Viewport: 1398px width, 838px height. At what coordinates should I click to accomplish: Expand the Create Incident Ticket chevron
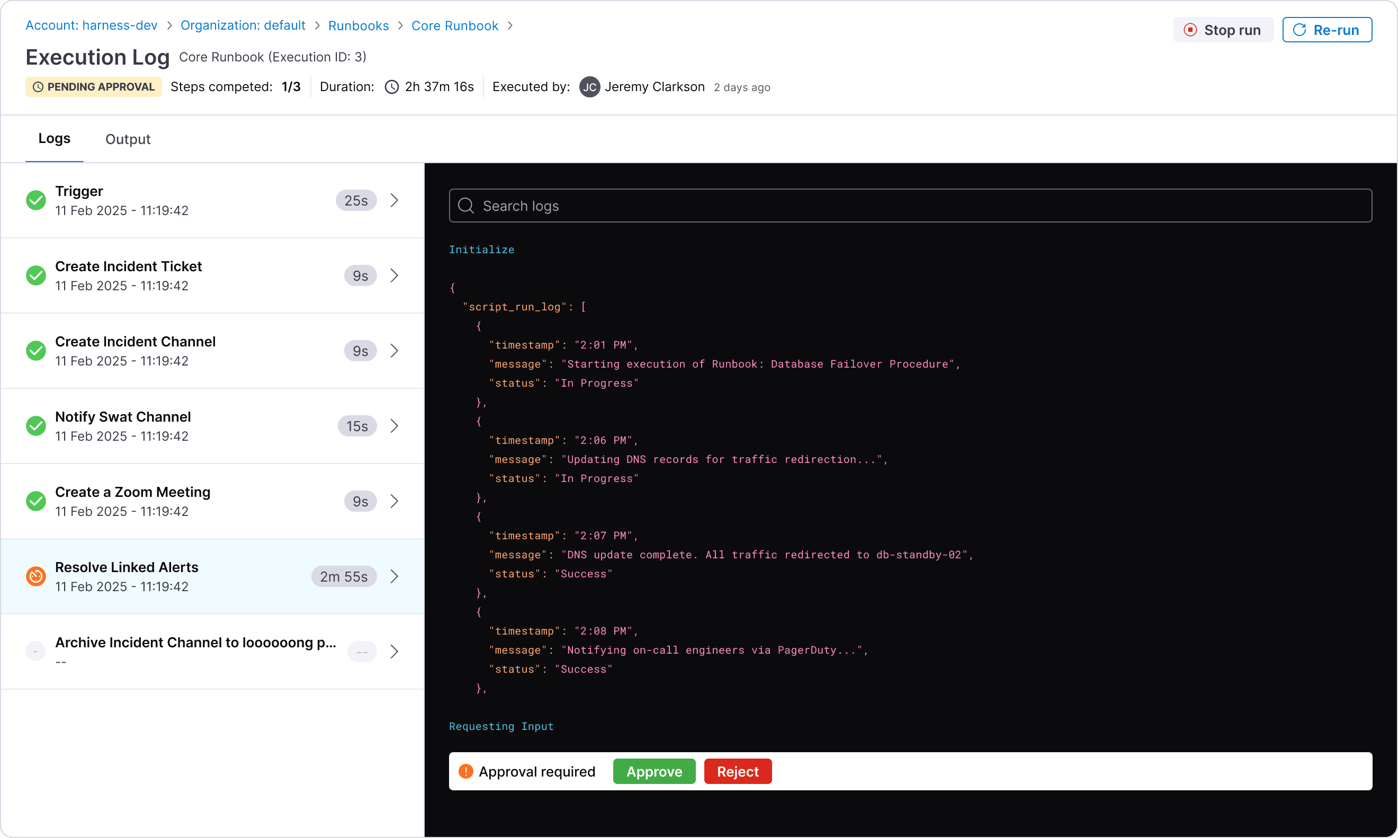(x=395, y=275)
